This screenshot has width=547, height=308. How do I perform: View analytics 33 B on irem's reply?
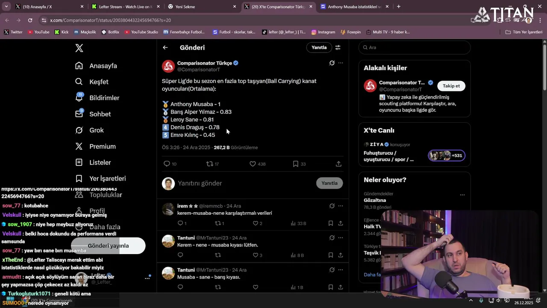pos(298,223)
